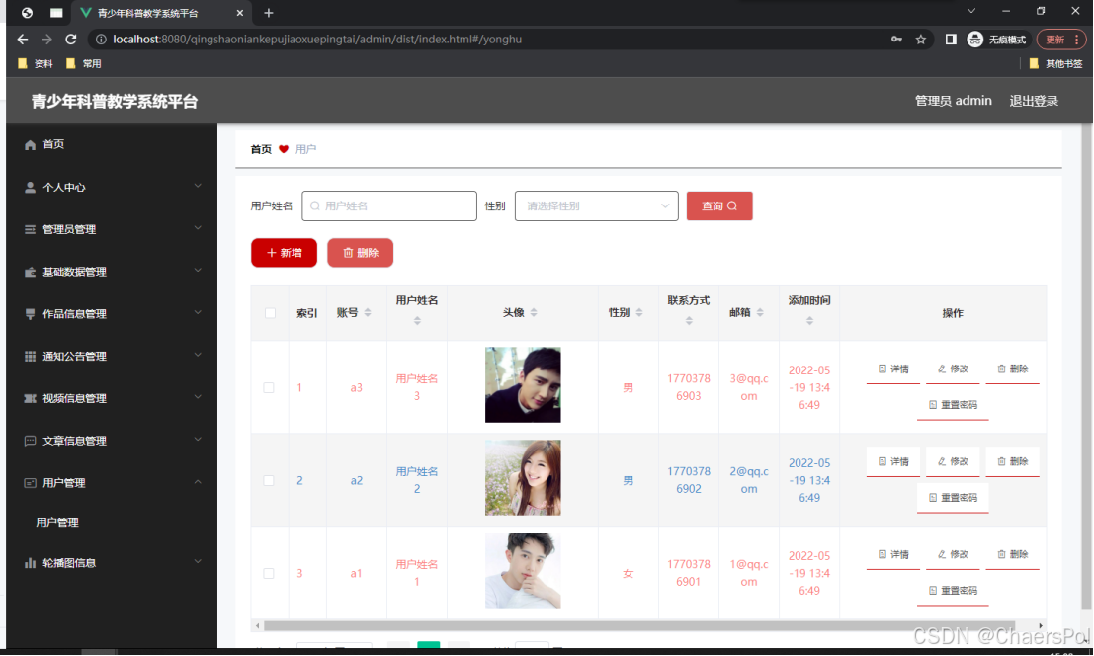Click the scrollbar right arrow under the table
The image size is (1094, 656).
tap(1041, 626)
